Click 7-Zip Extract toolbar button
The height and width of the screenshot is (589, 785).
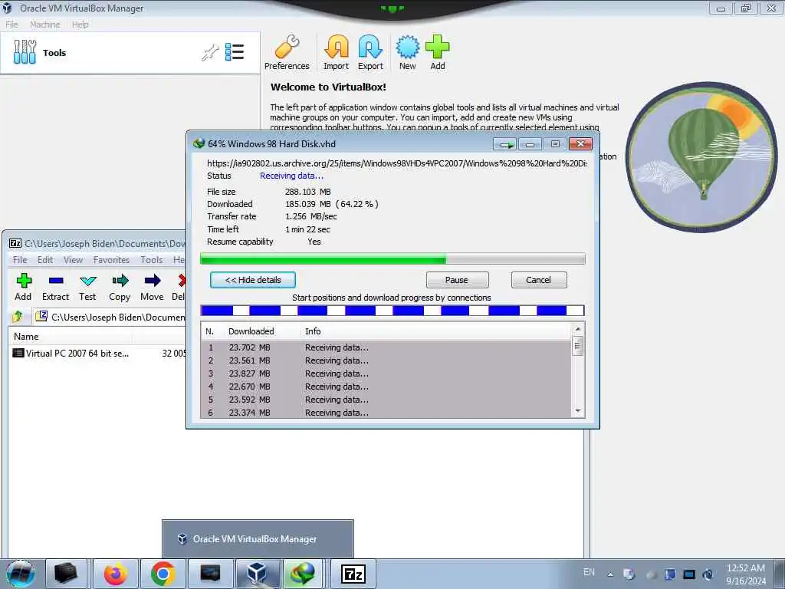coord(55,287)
